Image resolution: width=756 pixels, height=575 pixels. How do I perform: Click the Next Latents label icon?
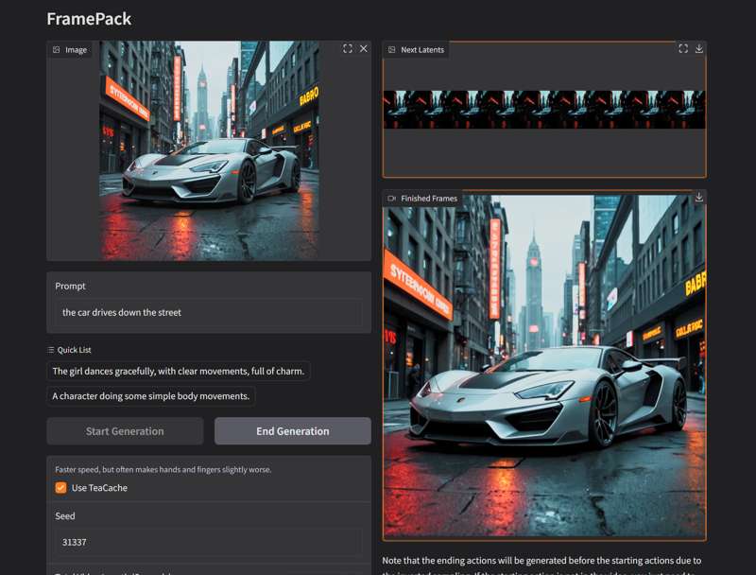pos(392,50)
